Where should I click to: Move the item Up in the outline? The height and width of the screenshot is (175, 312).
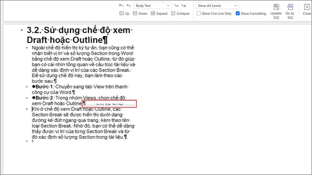point(124,14)
